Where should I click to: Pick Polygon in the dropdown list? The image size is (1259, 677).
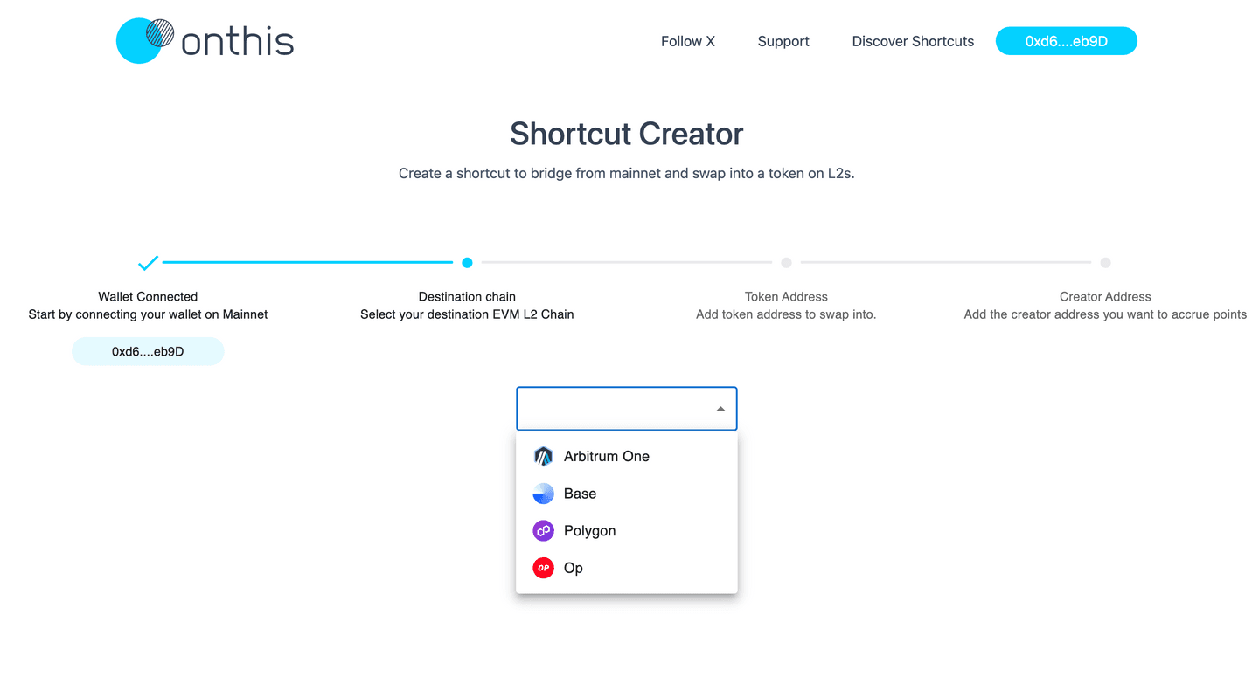627,531
